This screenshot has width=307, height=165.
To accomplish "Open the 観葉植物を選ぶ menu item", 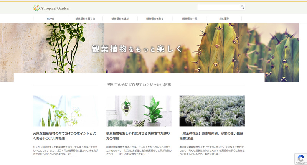I will point(120,18).
